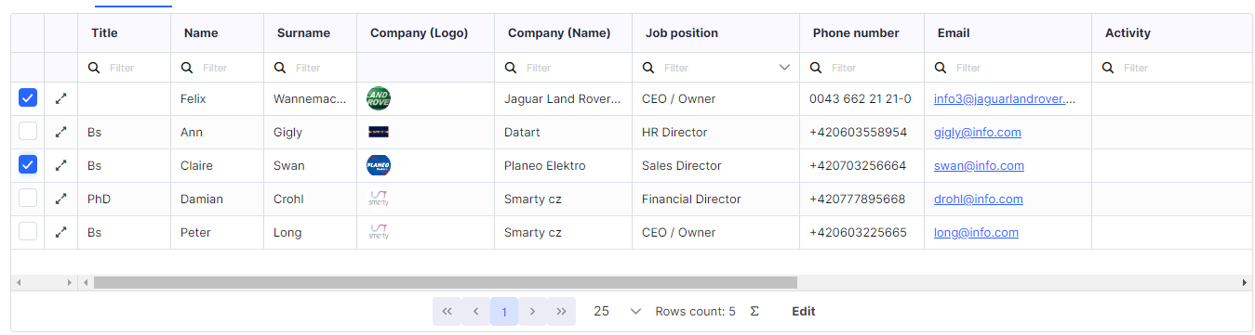Viewport: 1255px width, 335px height.
Task: Go to the first page using the double arrow
Action: coord(447,311)
